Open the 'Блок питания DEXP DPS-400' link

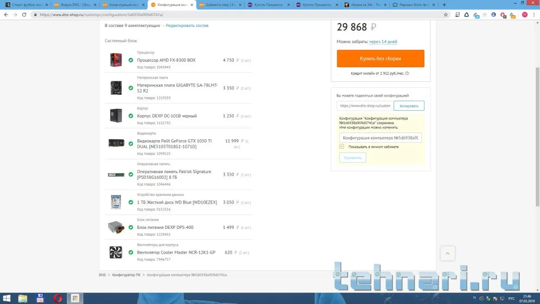point(165,227)
